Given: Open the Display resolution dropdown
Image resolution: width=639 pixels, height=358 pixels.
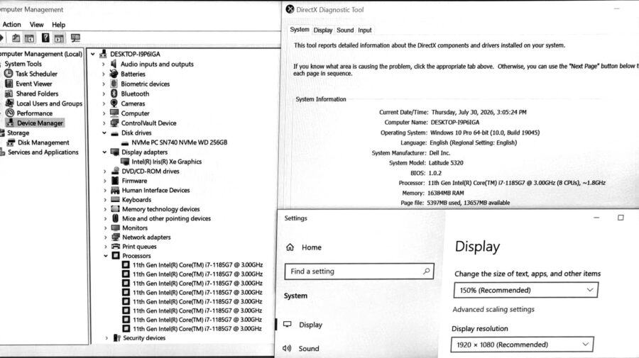Looking at the screenshot, I should pyautogui.click(x=522, y=345).
